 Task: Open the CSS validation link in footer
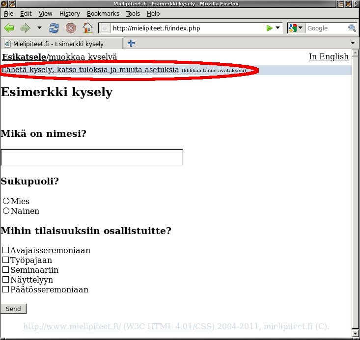coord(203,326)
